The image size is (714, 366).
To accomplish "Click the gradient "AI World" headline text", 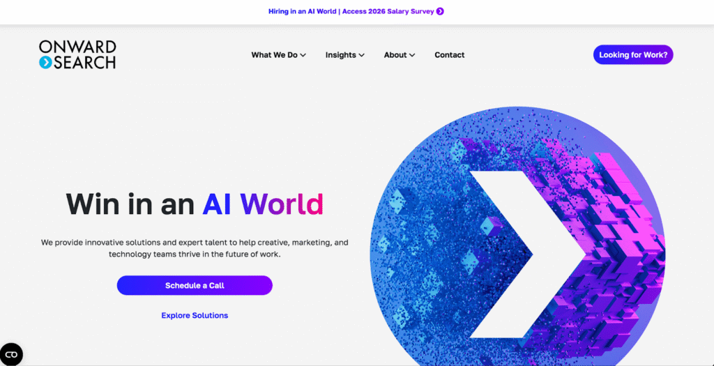I will pos(263,204).
